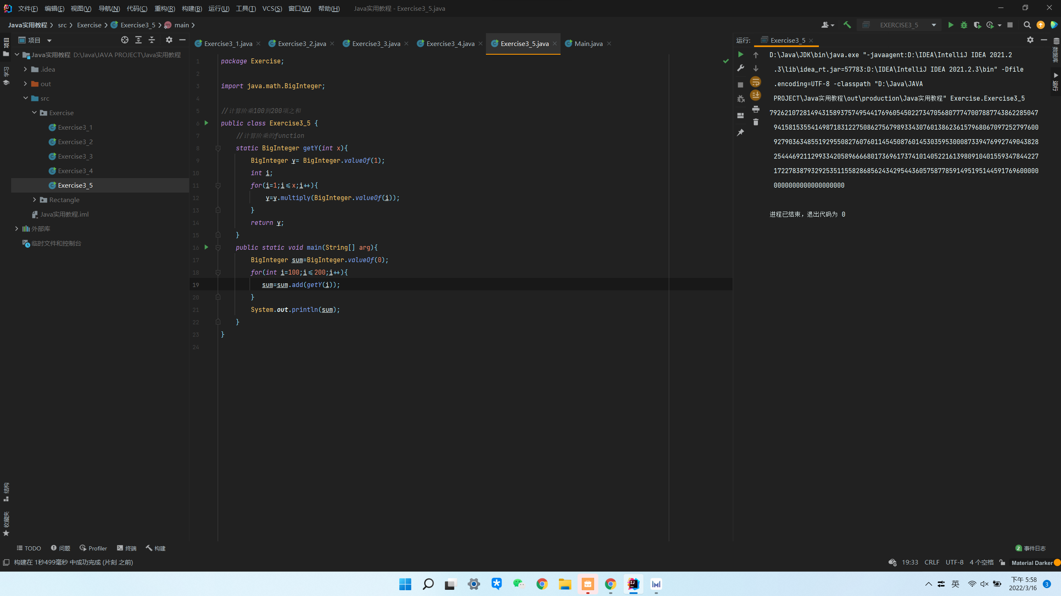Expand 外部库 external libraries node
1061x596 pixels.
(17, 229)
